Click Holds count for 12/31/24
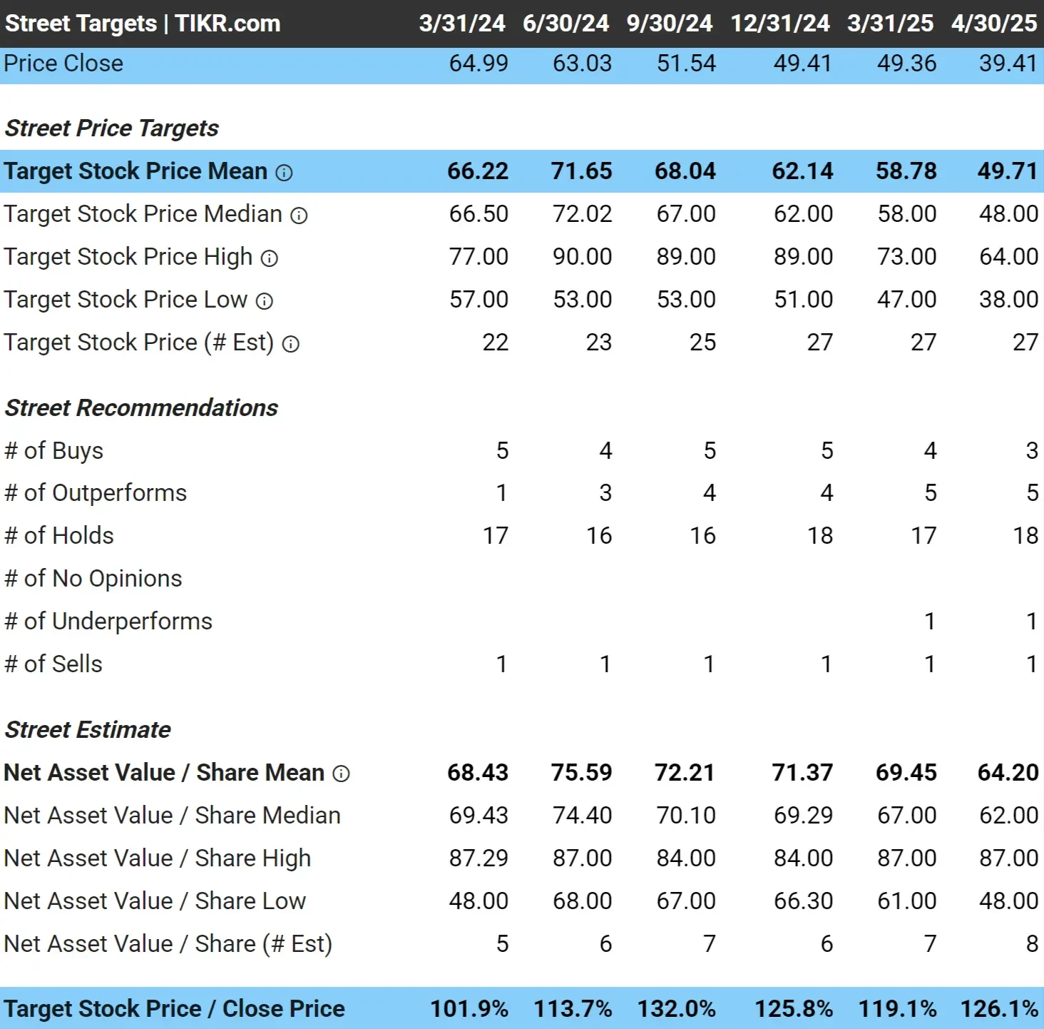The width and height of the screenshot is (1044, 1029). pos(820,536)
